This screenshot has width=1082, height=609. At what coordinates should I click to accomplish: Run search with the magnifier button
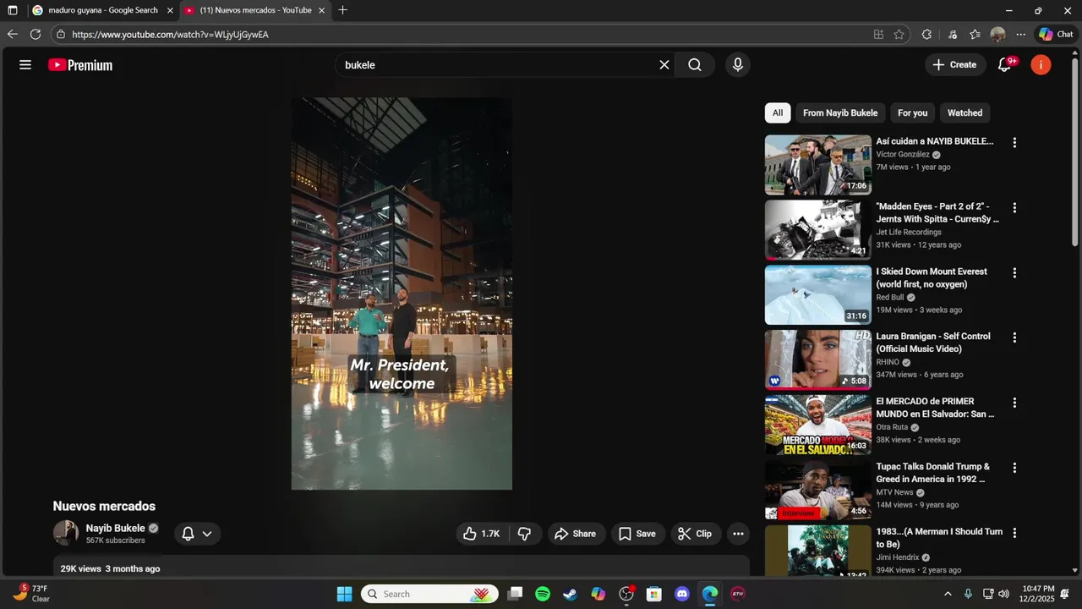695,65
